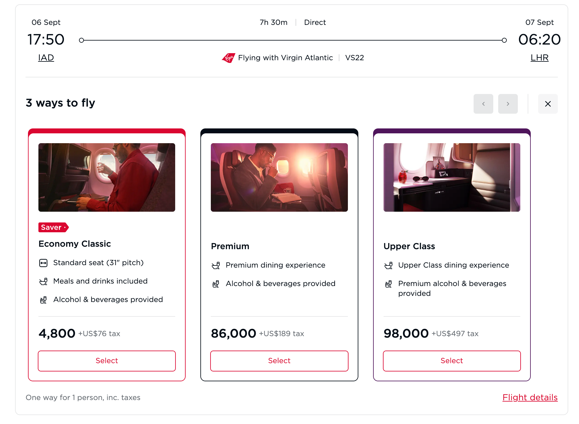Click the red Saver tag badge

click(53, 227)
